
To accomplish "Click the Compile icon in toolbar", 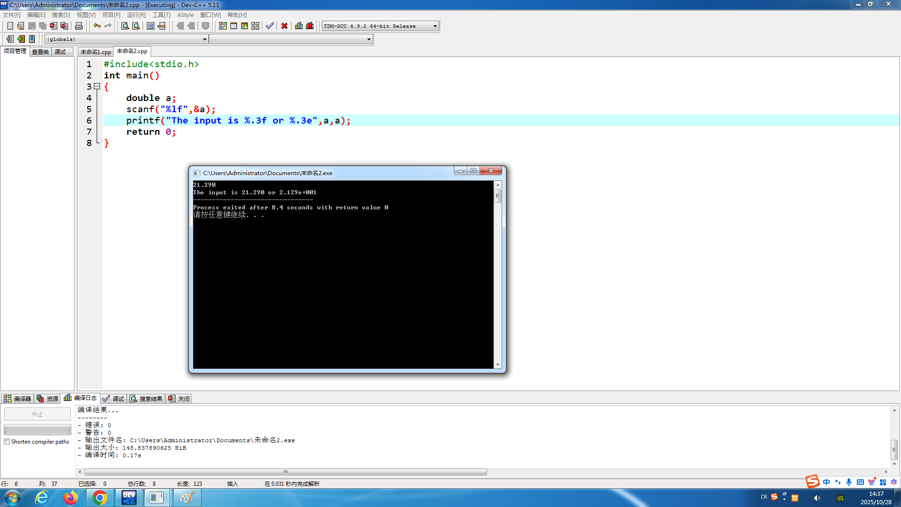I will click(x=223, y=26).
